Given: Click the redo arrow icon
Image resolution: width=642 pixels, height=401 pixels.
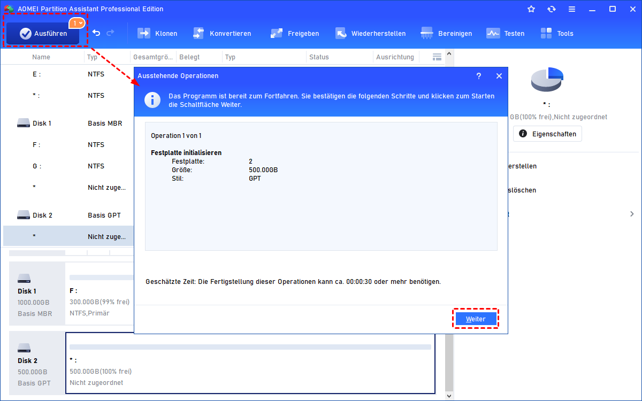Looking at the screenshot, I should click(111, 33).
